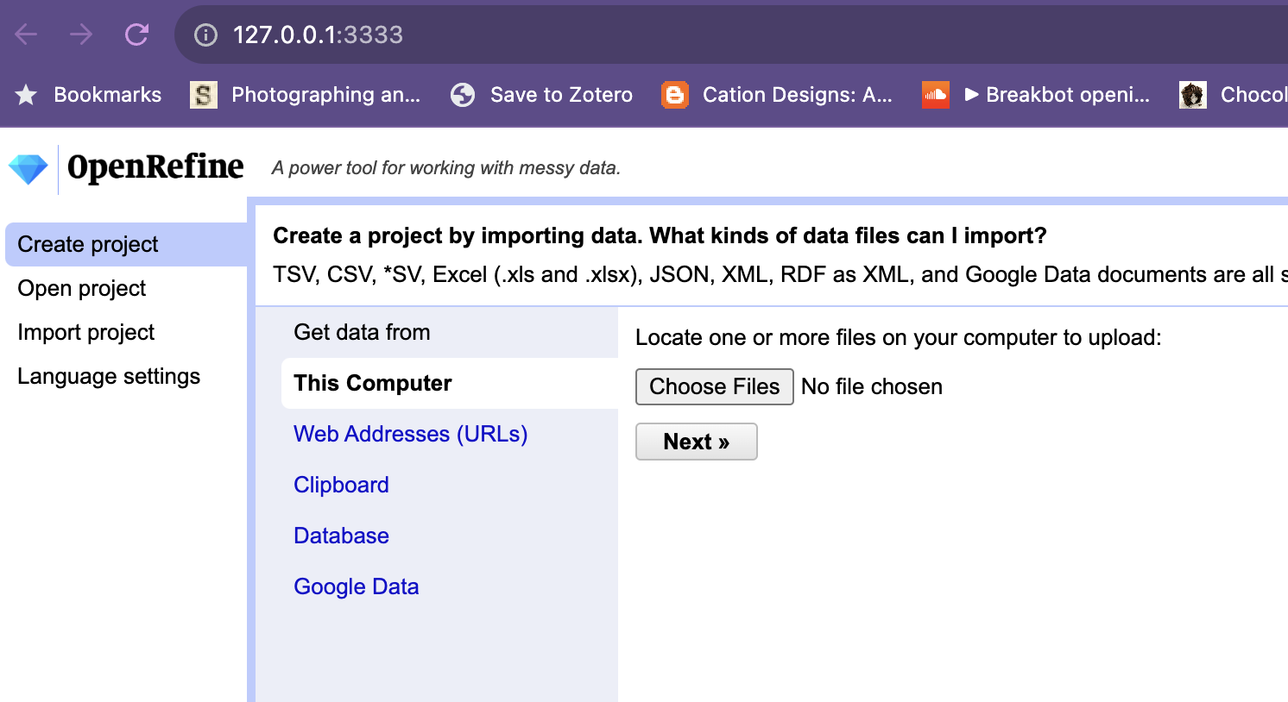
Task: Click the browser forward arrow
Action: pyautogui.click(x=81, y=34)
